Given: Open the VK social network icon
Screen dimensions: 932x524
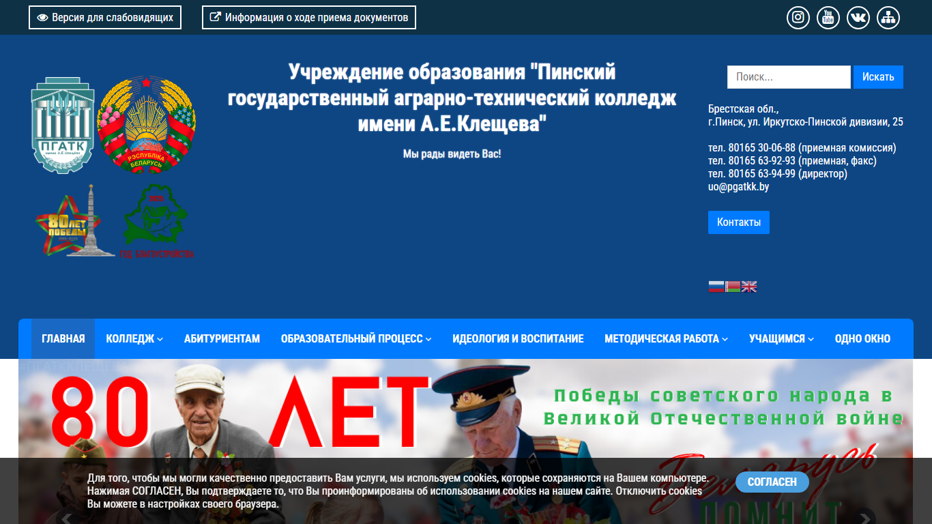Looking at the screenshot, I should 858,18.
